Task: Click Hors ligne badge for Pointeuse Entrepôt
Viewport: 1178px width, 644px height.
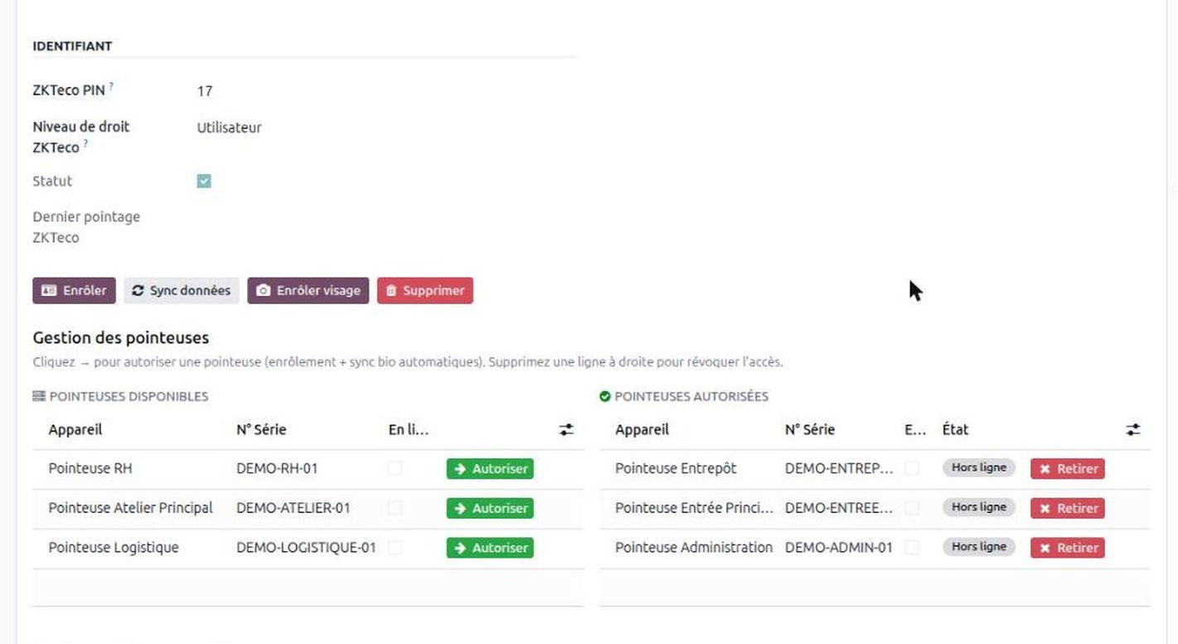Action: (979, 467)
